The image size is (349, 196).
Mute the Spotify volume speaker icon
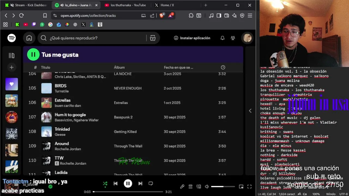tap(207, 186)
